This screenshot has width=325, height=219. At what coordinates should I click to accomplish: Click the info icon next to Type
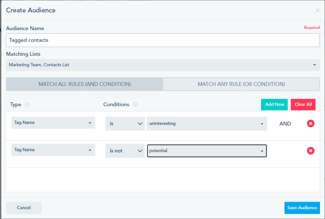(x=27, y=104)
